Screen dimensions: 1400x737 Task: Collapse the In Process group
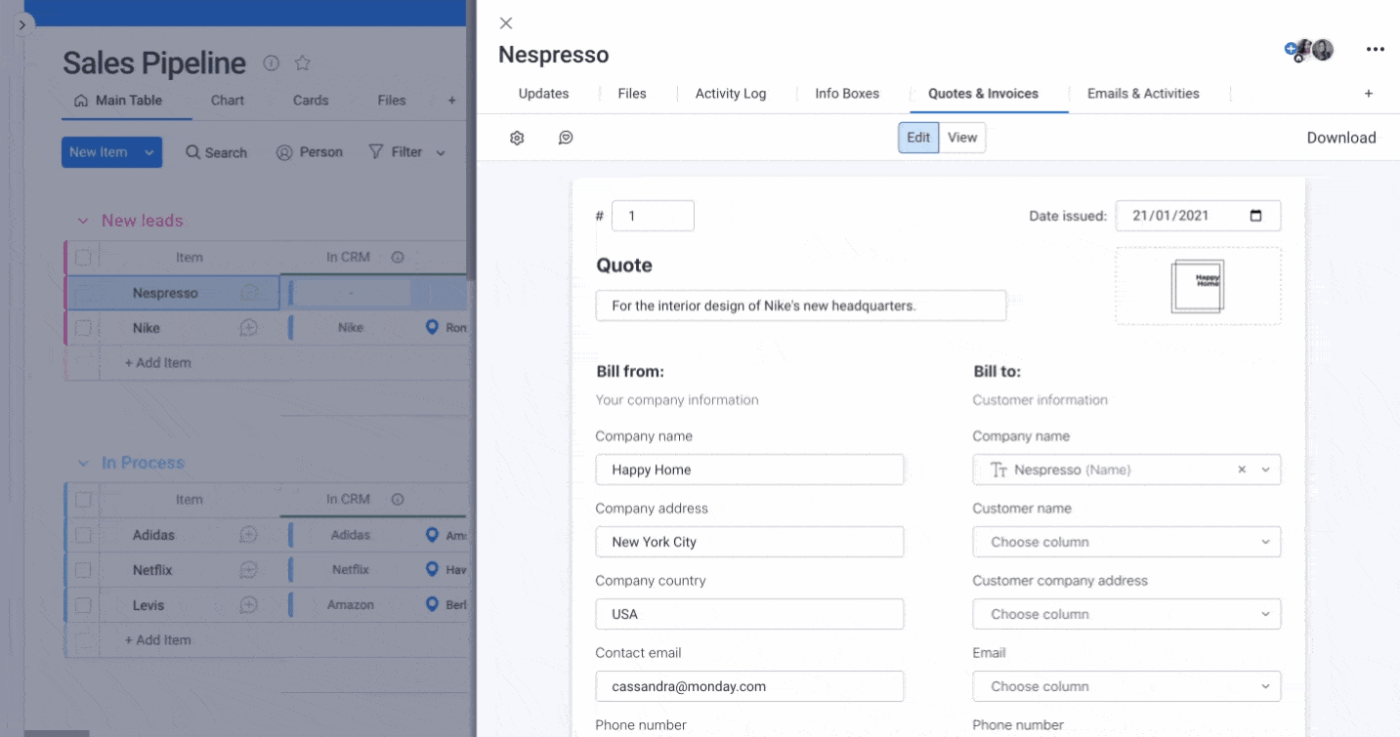coord(82,463)
